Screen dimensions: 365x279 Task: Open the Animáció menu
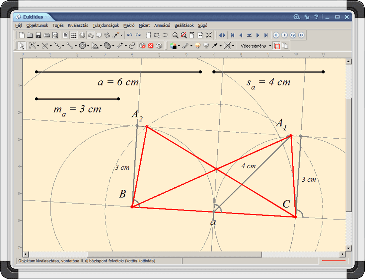pyautogui.click(x=162, y=25)
